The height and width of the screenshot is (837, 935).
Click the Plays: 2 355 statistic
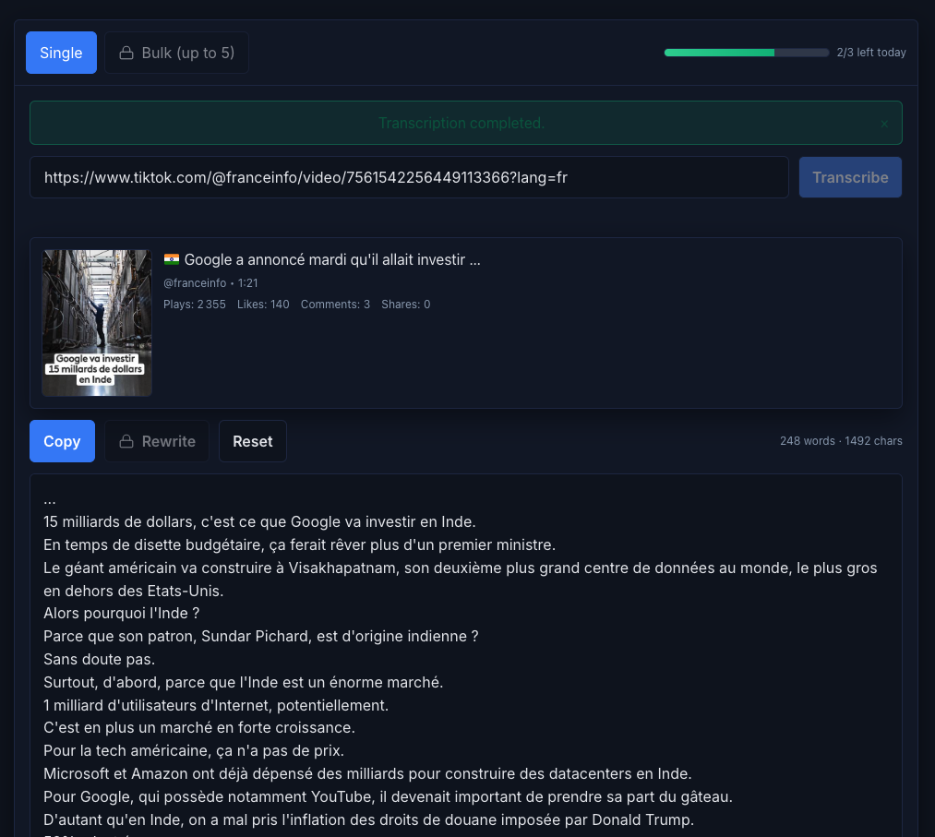tap(195, 305)
